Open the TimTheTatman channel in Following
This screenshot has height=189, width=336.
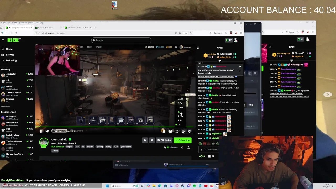[x=17, y=94]
